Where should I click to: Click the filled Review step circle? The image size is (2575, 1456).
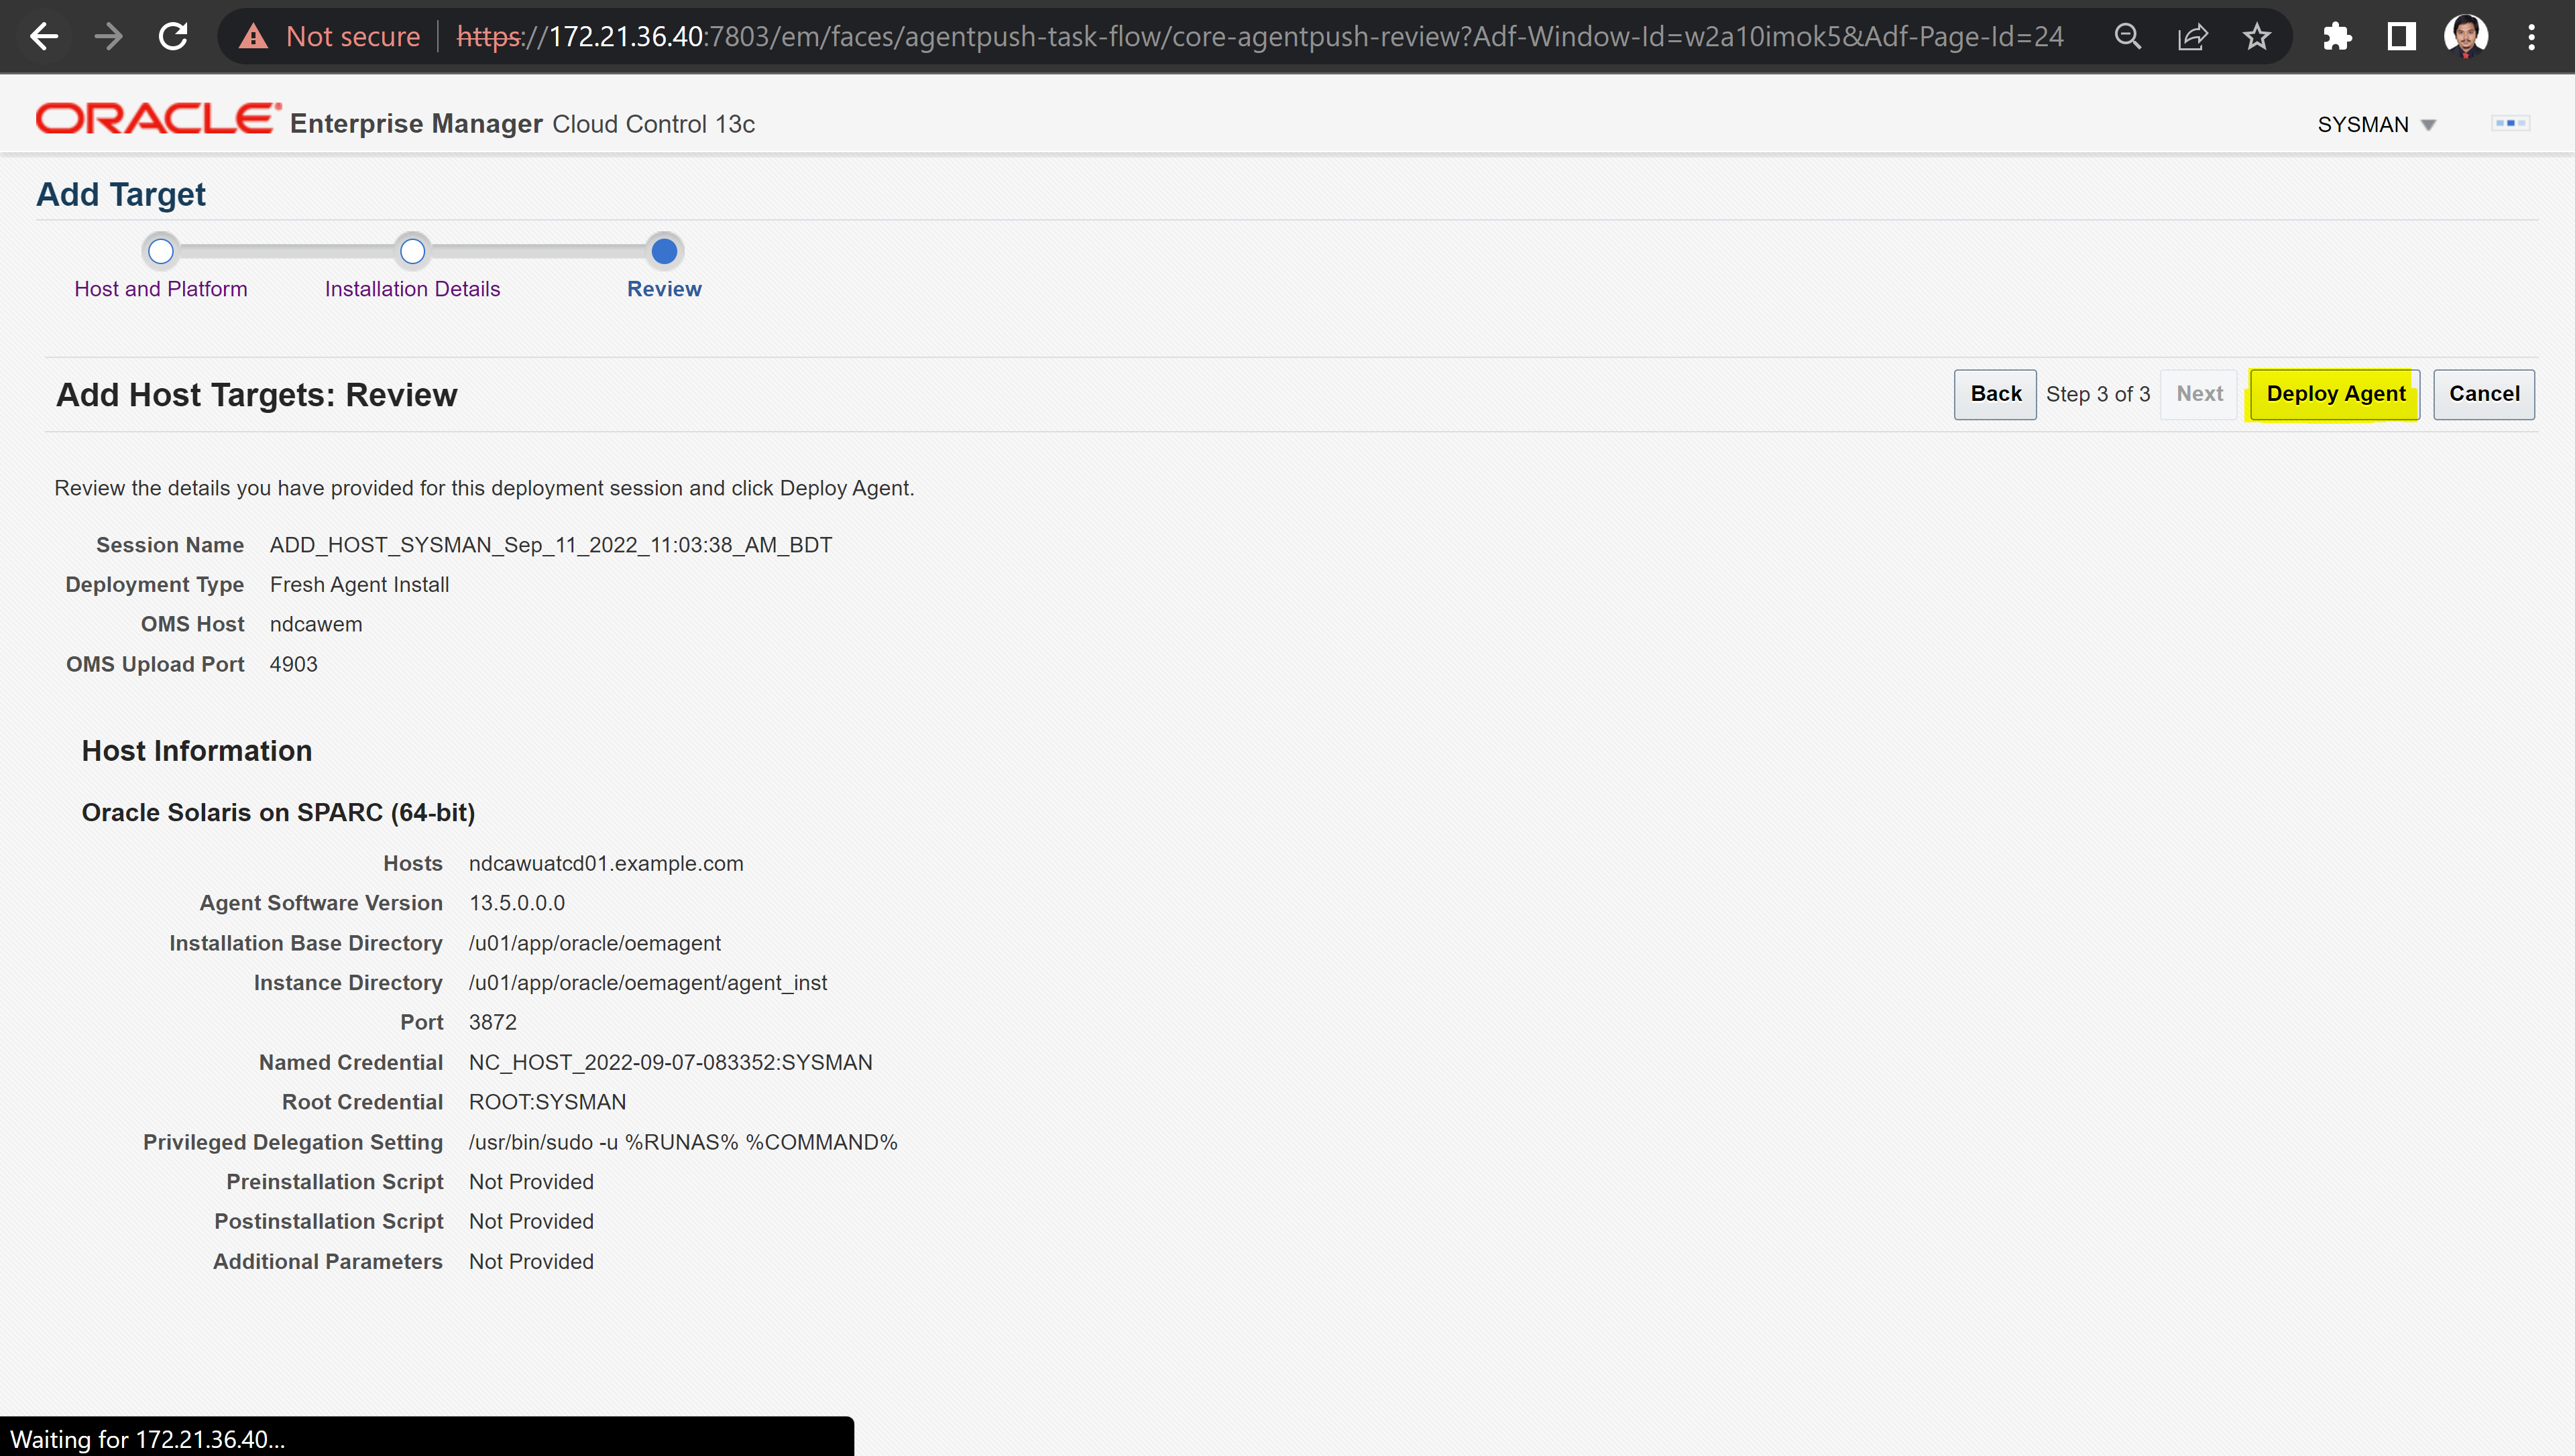[x=664, y=251]
